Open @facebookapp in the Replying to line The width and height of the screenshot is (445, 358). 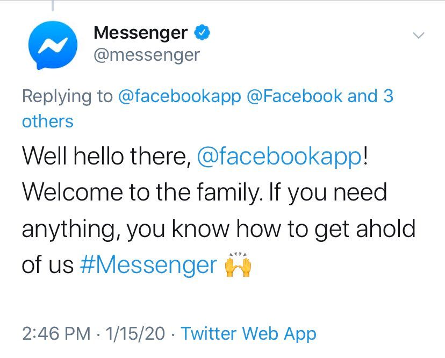coord(179,97)
